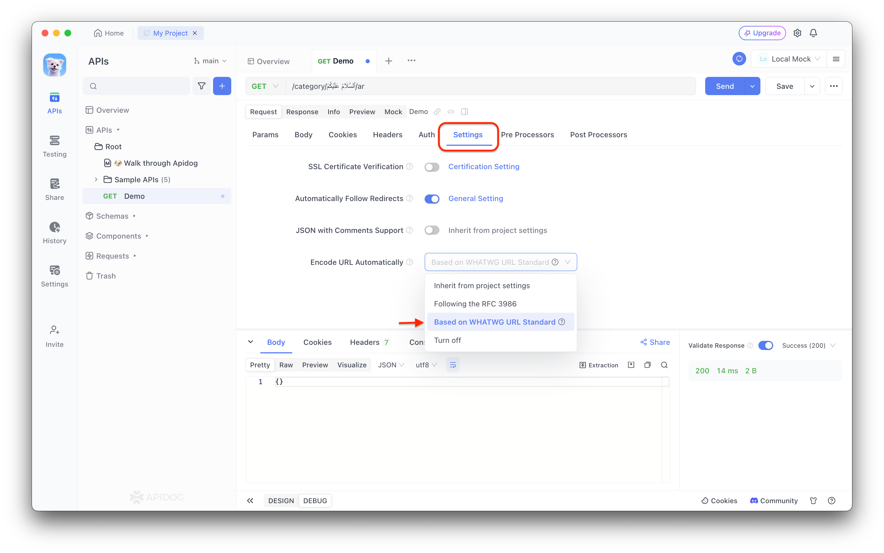Screen dimensions: 884x553
Task: Copy the response body content
Action: (x=647, y=365)
